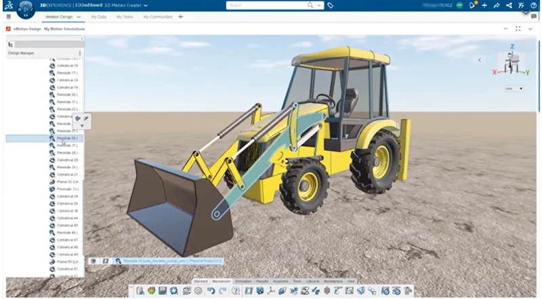
Task: Open the xMotion Design tab dropdown chevron
Action: coord(79,17)
